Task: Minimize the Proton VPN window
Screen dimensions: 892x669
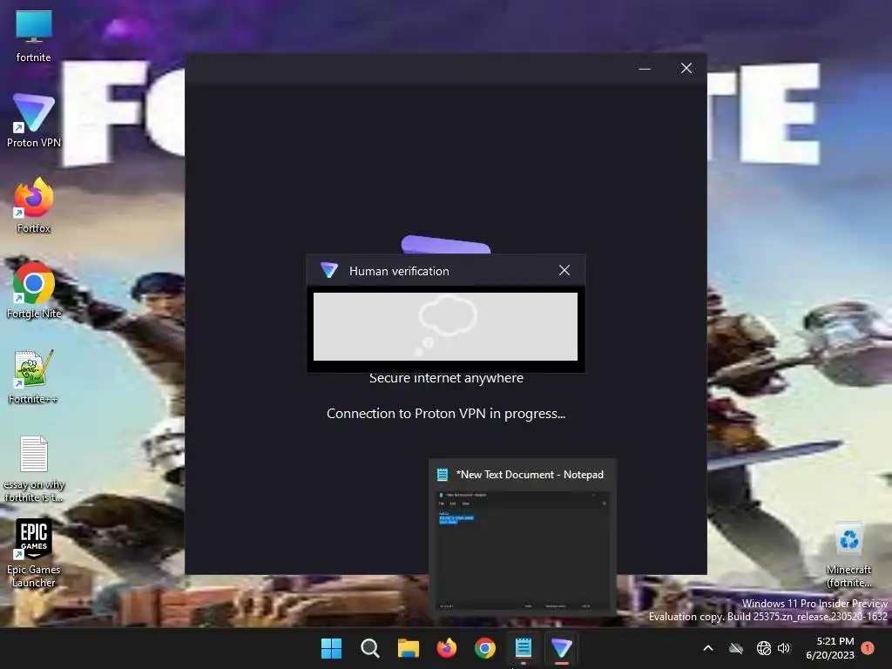Action: click(645, 69)
